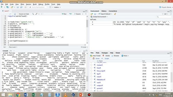Click the Save current document toolbar icon
The width and height of the screenshot is (173, 97).
18,7
